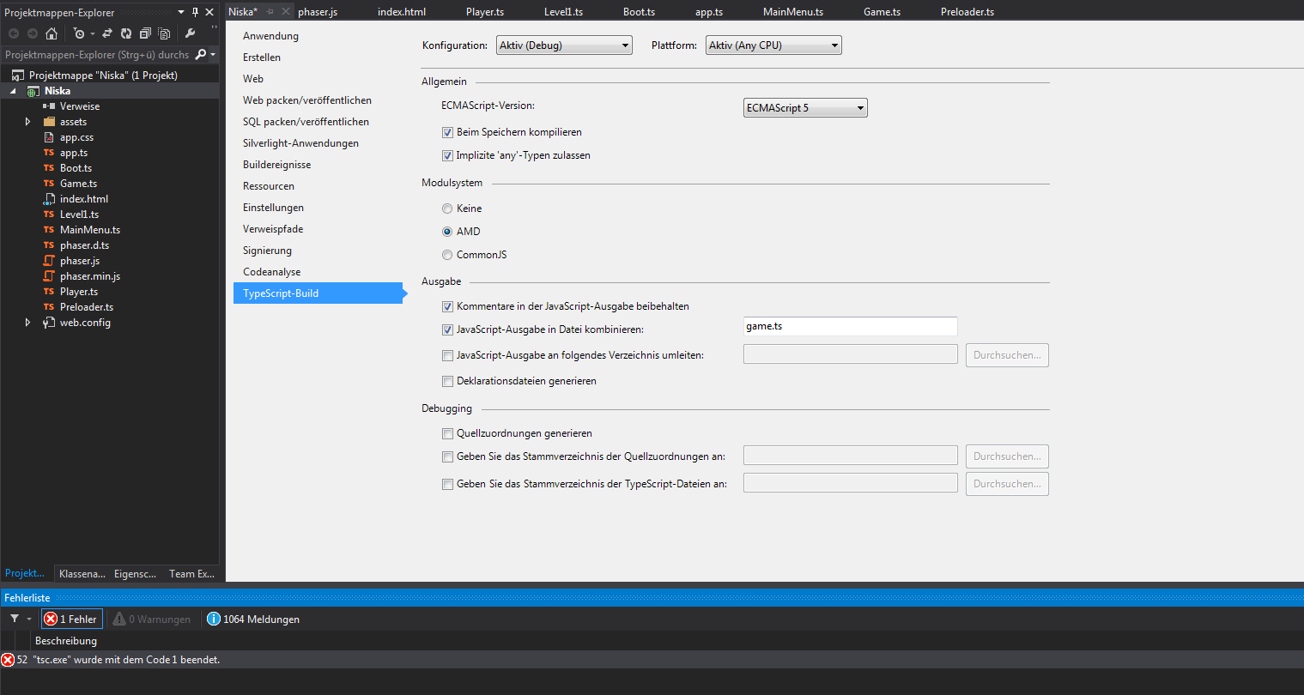Expand the web.config node

tap(27, 323)
